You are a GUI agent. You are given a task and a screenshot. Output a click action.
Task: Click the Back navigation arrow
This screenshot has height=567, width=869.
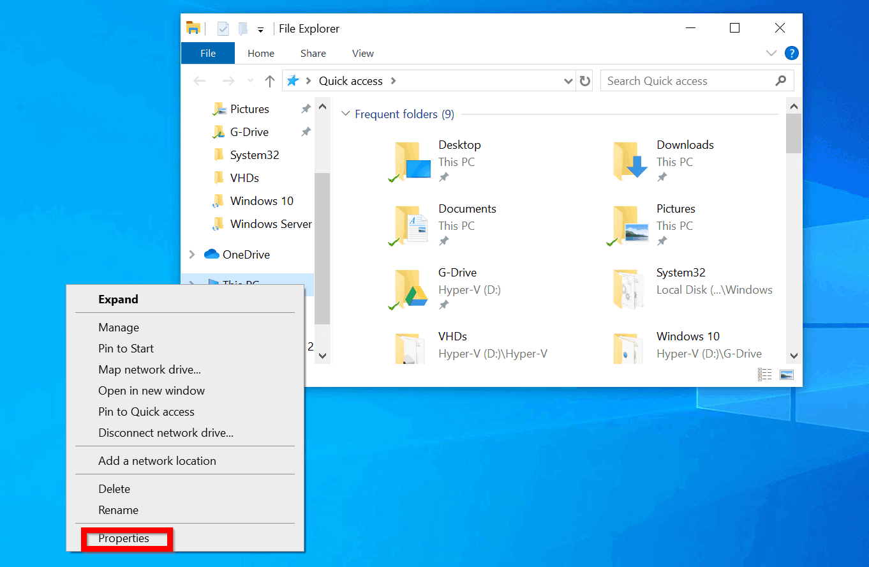(199, 80)
